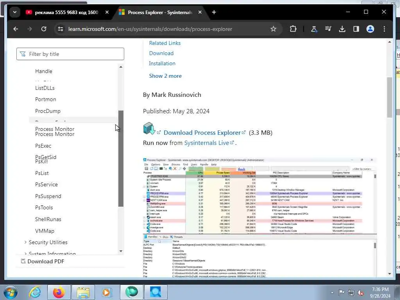The width and height of the screenshot is (400, 300).
Task: Open the tab search dropdown arrow
Action: [x=15, y=12]
